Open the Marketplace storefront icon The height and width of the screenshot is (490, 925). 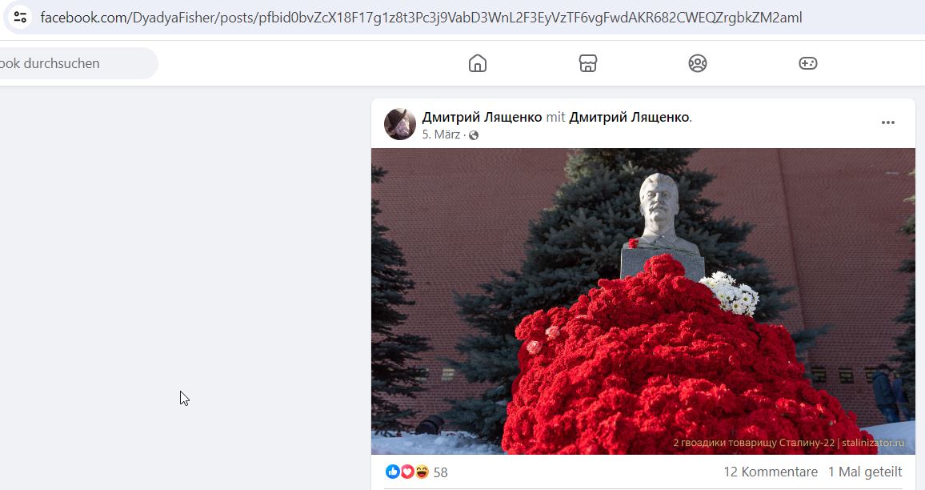pos(587,63)
